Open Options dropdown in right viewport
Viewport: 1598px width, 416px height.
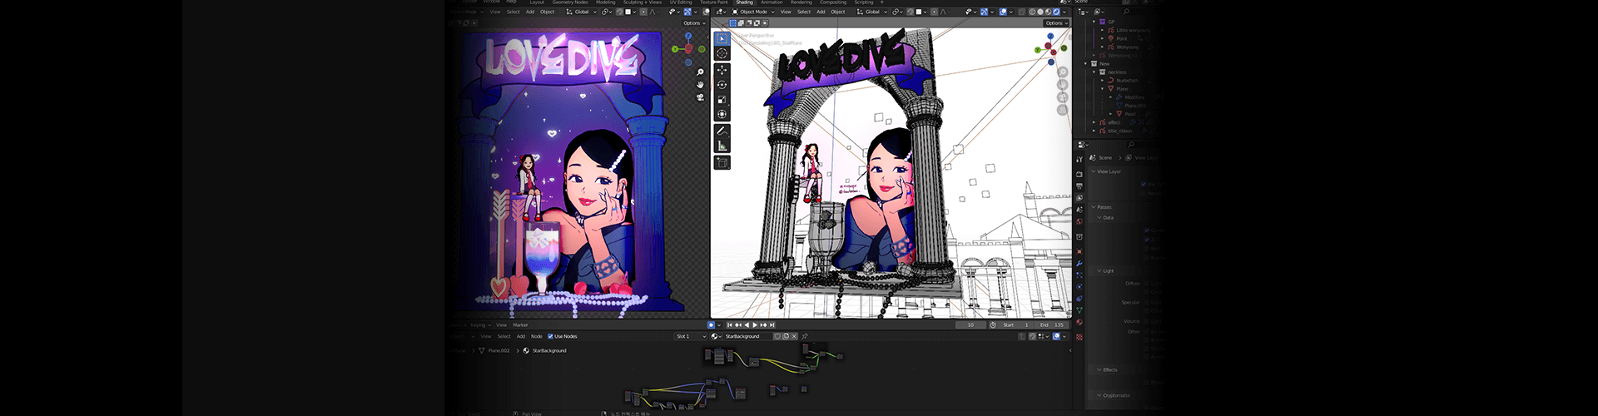pyautogui.click(x=1056, y=23)
